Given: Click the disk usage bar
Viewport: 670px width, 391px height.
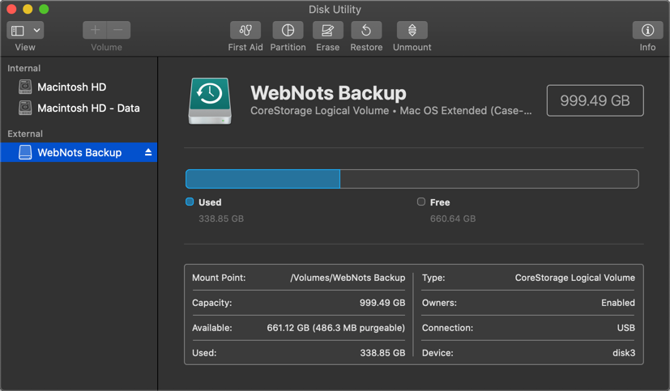Looking at the screenshot, I should pyautogui.click(x=412, y=178).
